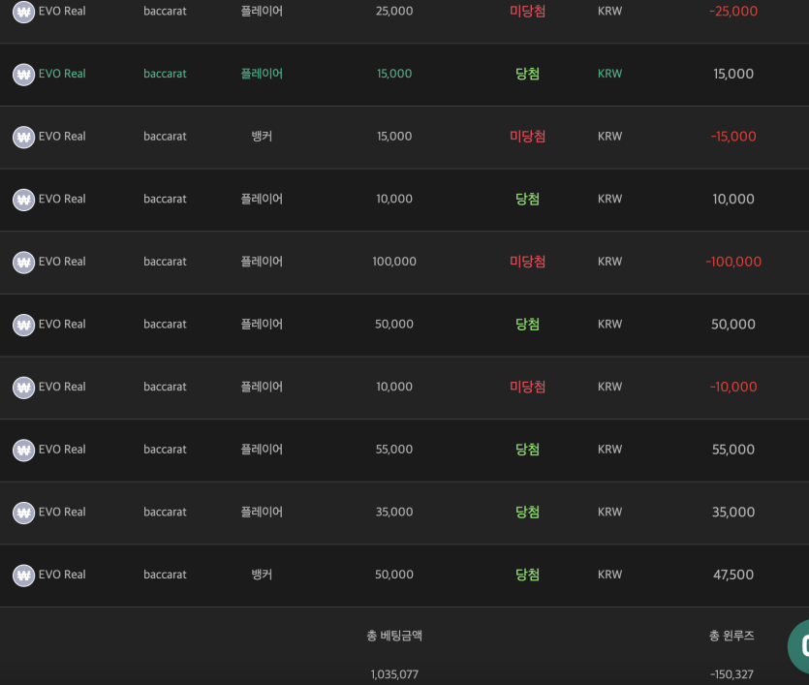Screen dimensions: 809x685
Task: Click the won icon in the -100,000 row
Action: (x=23, y=263)
